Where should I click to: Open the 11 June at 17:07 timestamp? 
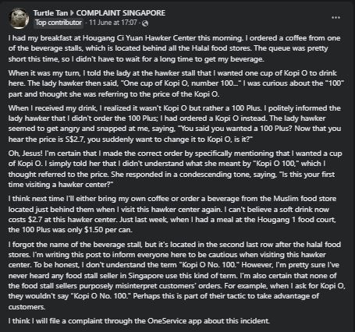point(113,23)
